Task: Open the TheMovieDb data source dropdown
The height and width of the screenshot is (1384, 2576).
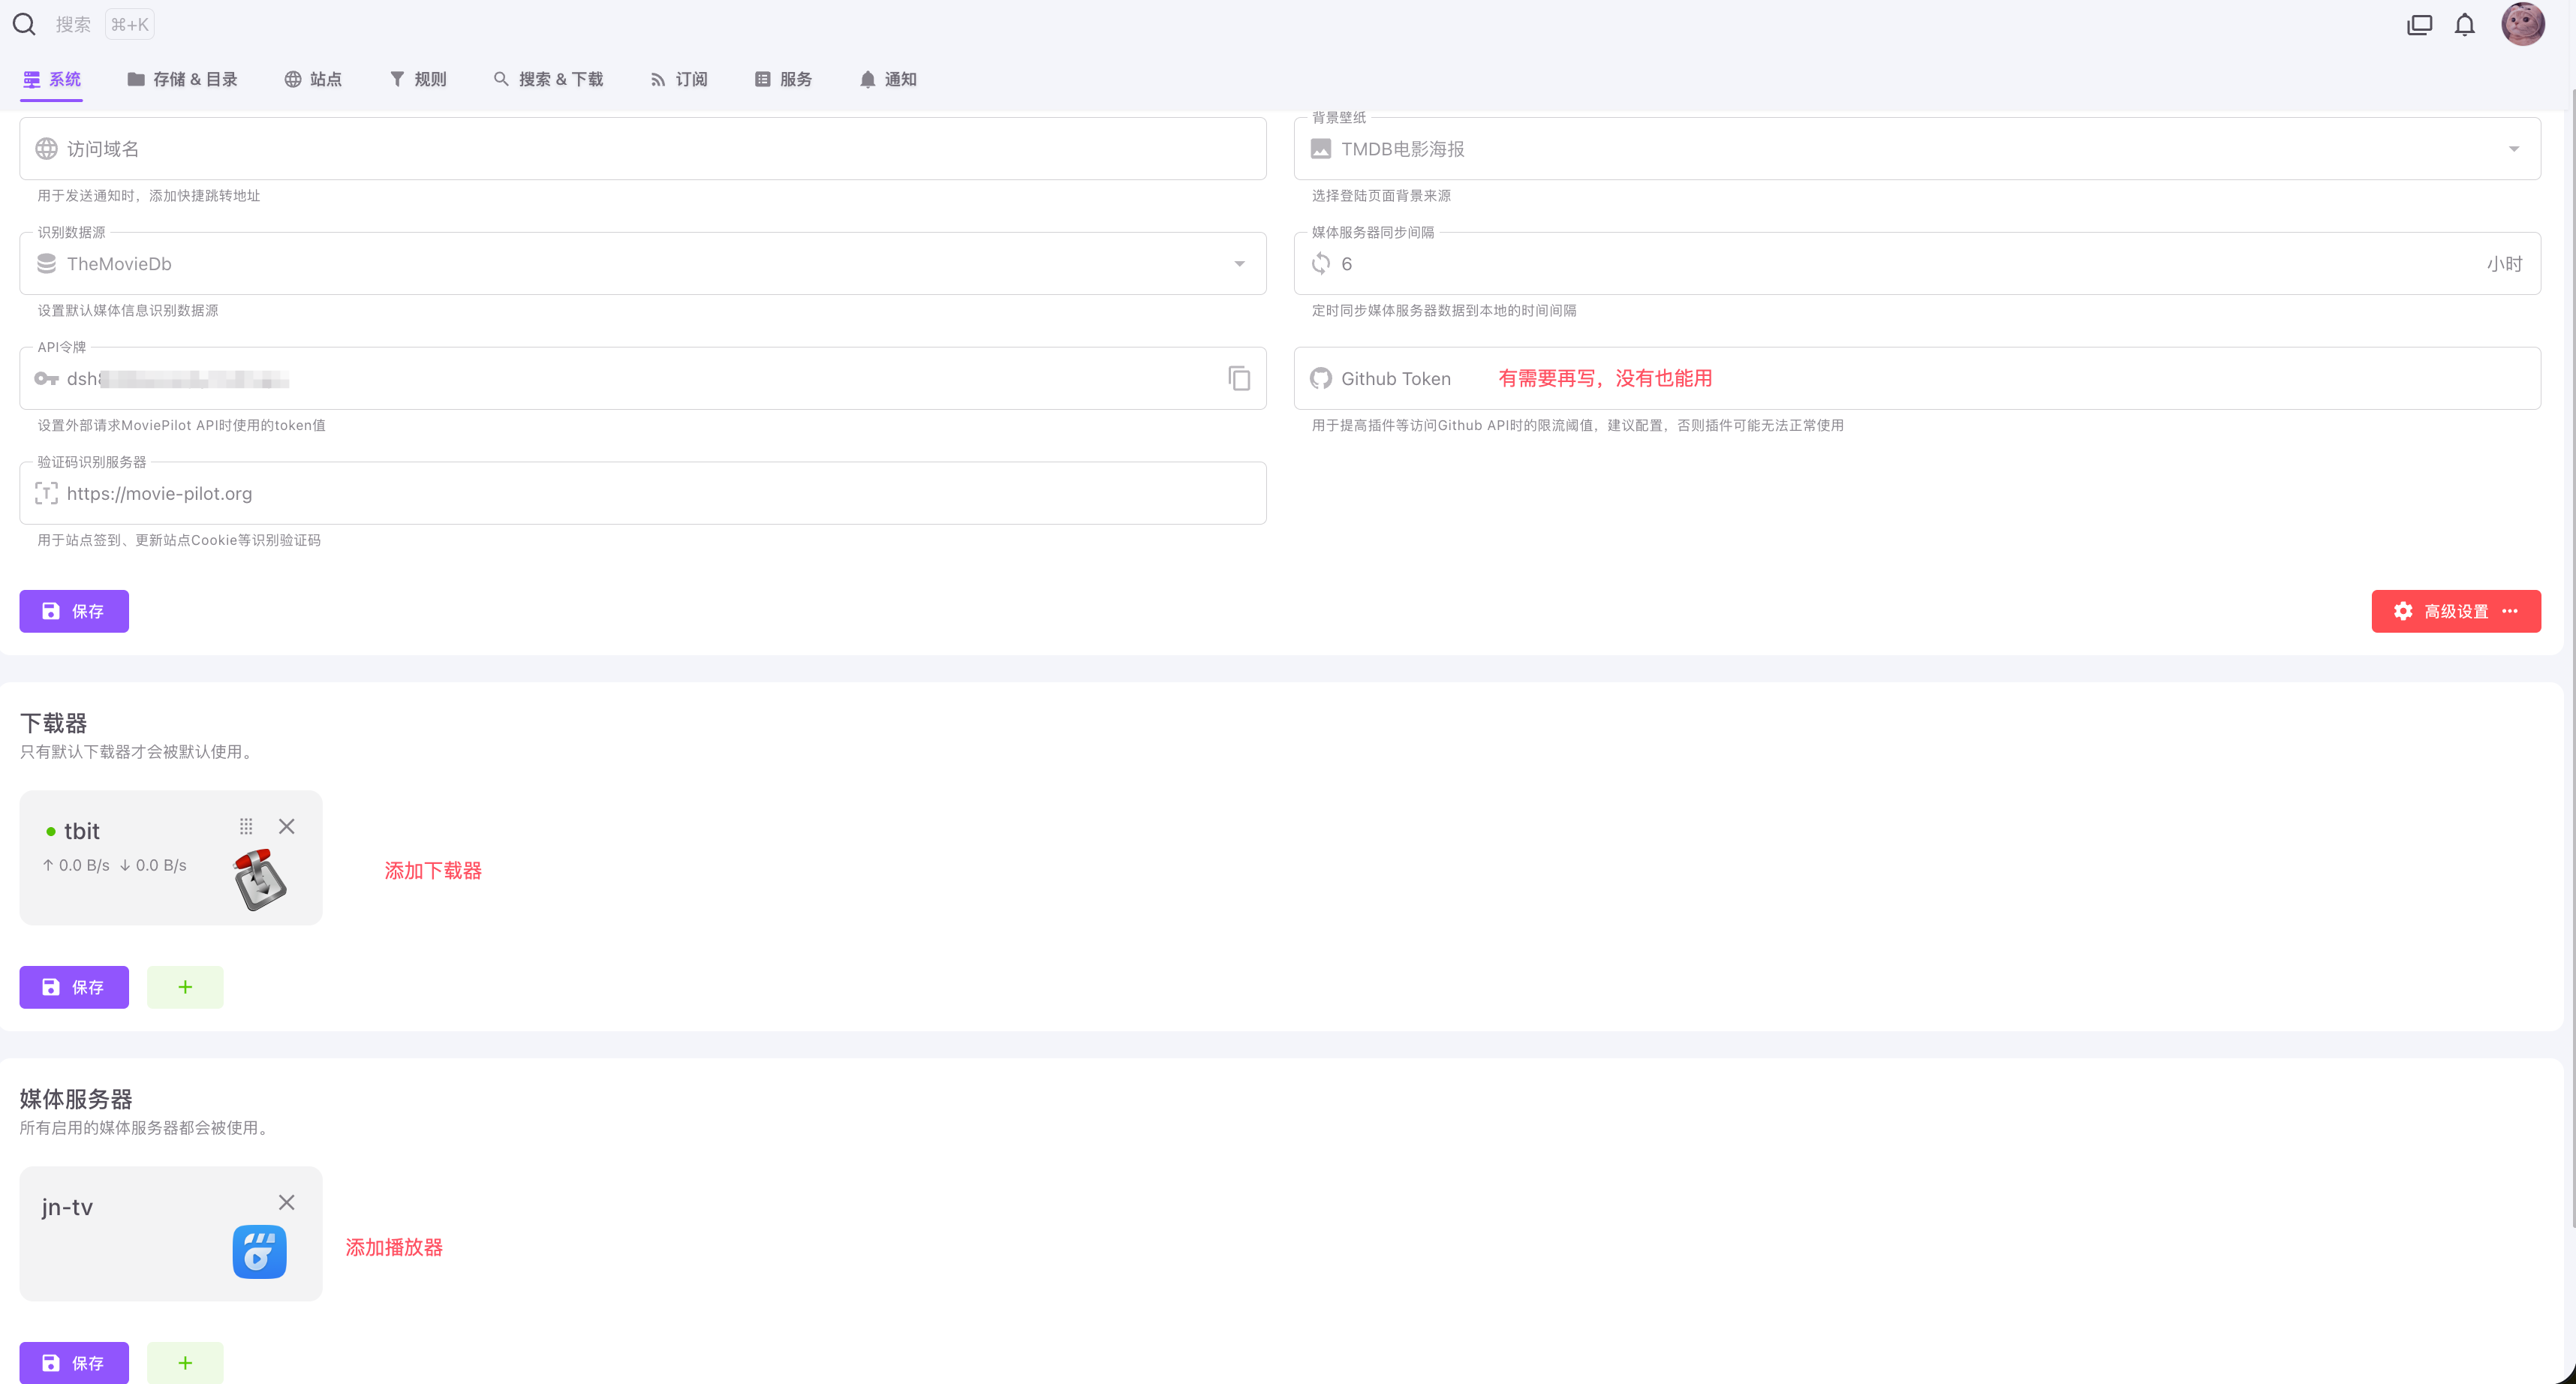Action: 1239,264
